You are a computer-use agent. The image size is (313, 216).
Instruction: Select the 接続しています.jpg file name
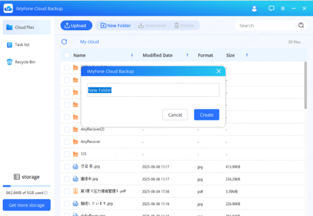click(x=96, y=203)
